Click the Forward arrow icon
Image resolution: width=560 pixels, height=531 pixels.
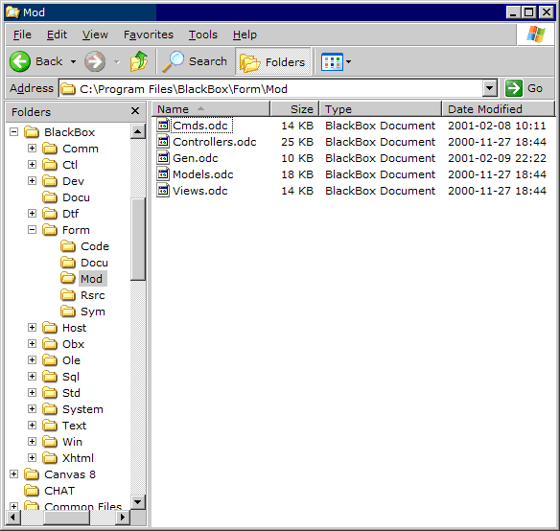(x=95, y=61)
